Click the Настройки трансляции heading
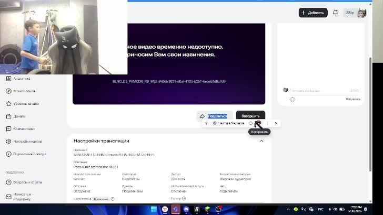383x215 pixels. (x=102, y=141)
